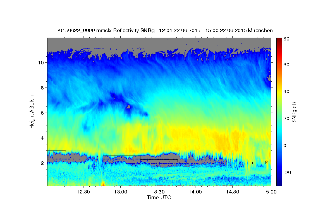The height and width of the screenshot is (223, 335).
Task: Click the 14:00 time tick label
Action: tap(195, 192)
